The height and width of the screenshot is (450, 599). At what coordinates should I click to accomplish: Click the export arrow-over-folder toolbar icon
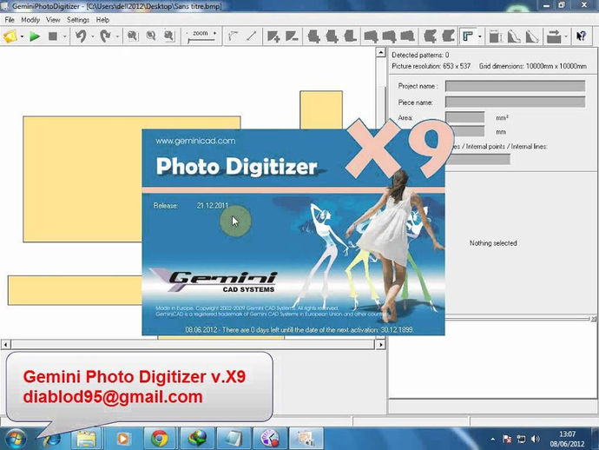pyautogui.click(x=554, y=36)
